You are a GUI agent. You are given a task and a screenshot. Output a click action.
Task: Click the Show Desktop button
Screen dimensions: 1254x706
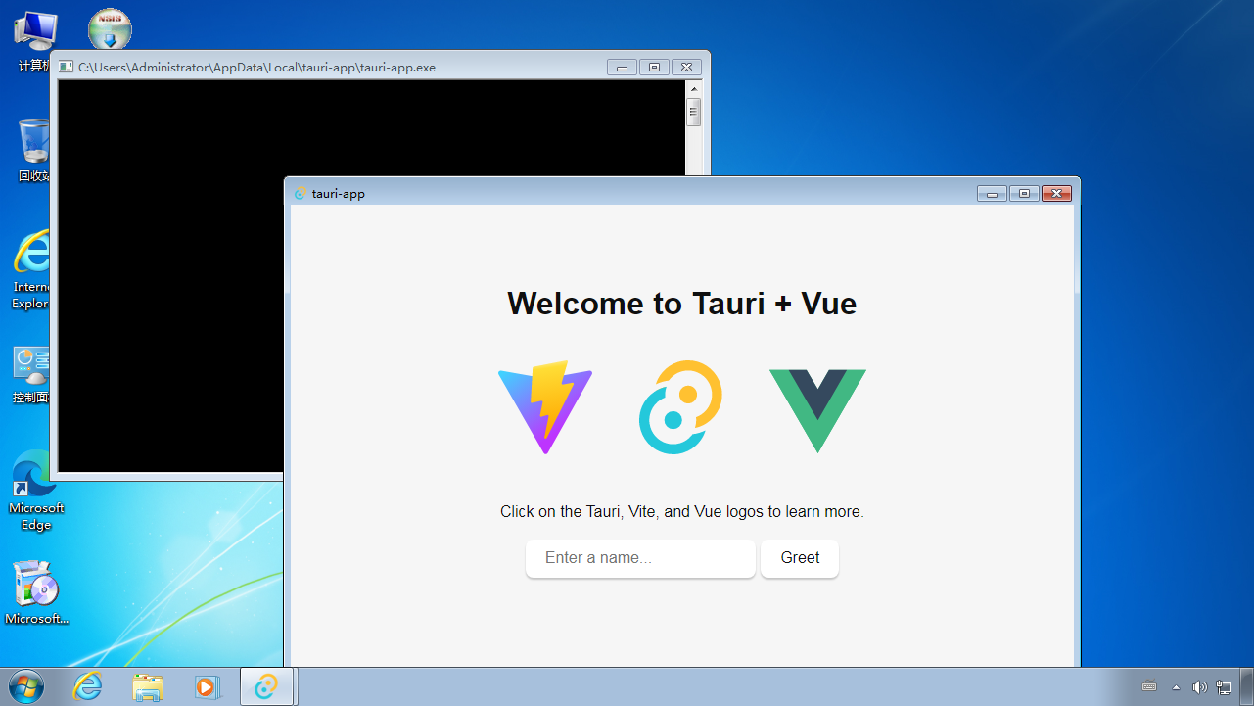tap(1246, 687)
